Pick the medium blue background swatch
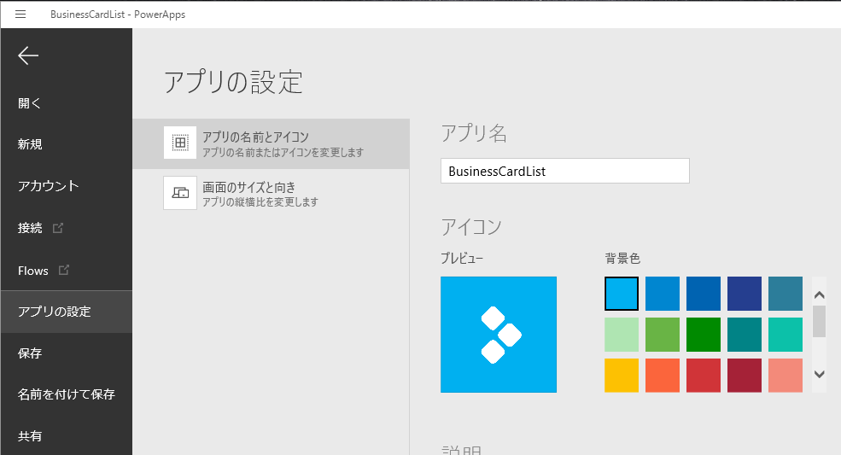This screenshot has height=455, width=841. 663,294
